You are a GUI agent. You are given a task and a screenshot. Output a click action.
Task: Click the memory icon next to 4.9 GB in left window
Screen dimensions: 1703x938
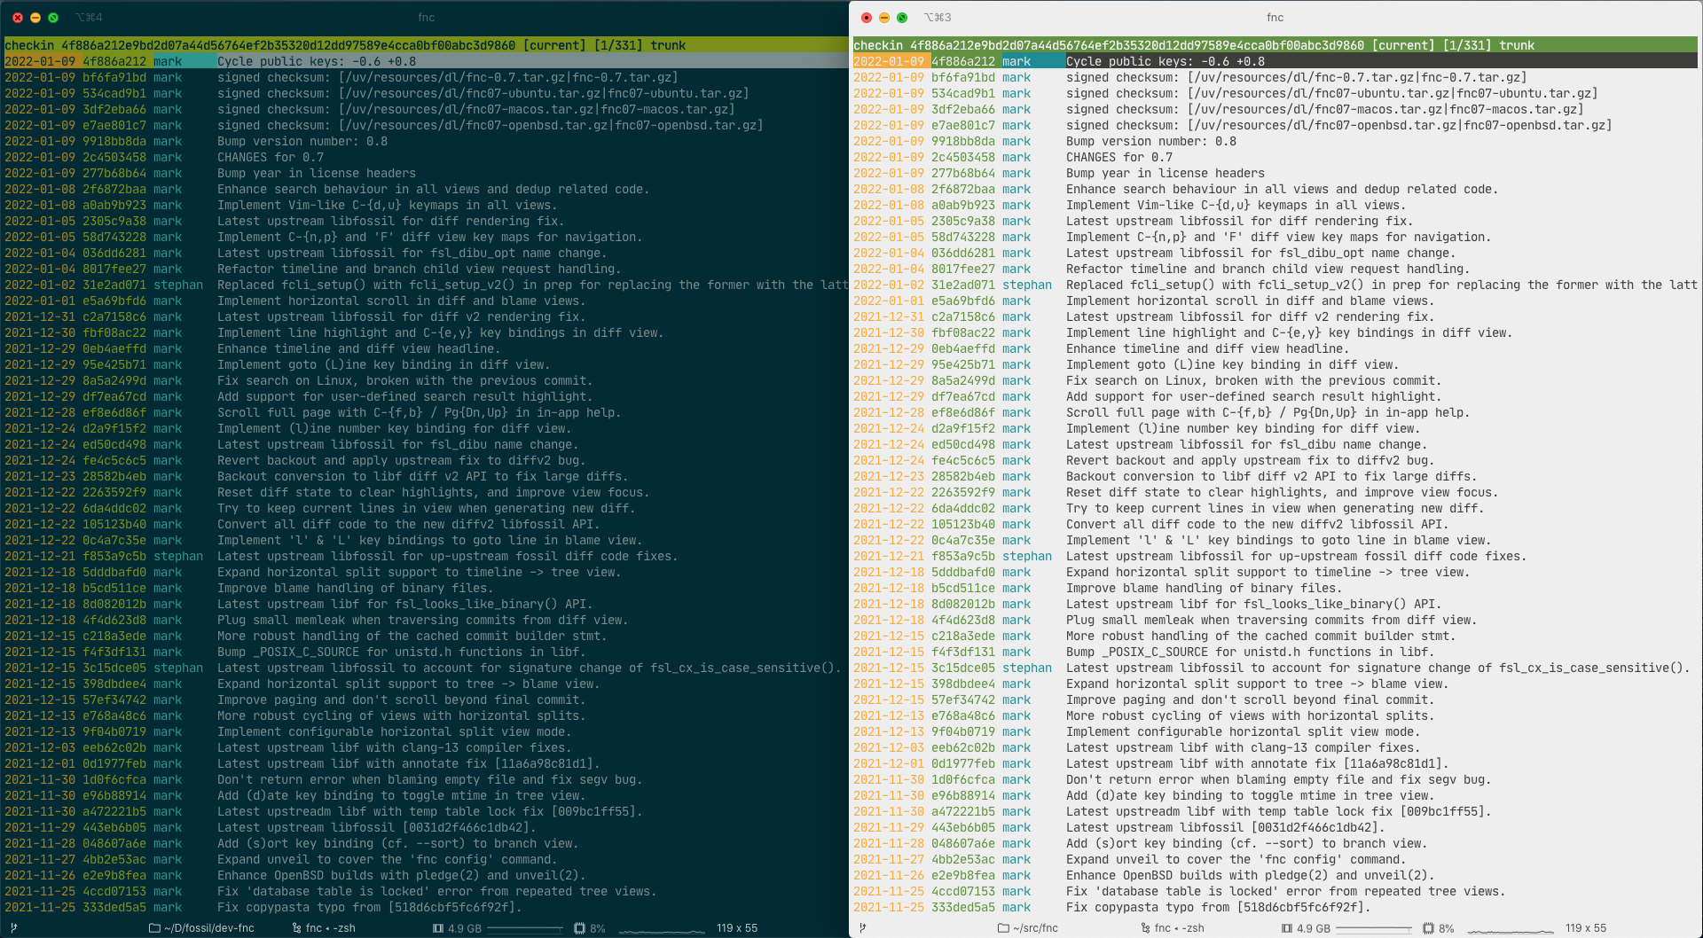(438, 928)
